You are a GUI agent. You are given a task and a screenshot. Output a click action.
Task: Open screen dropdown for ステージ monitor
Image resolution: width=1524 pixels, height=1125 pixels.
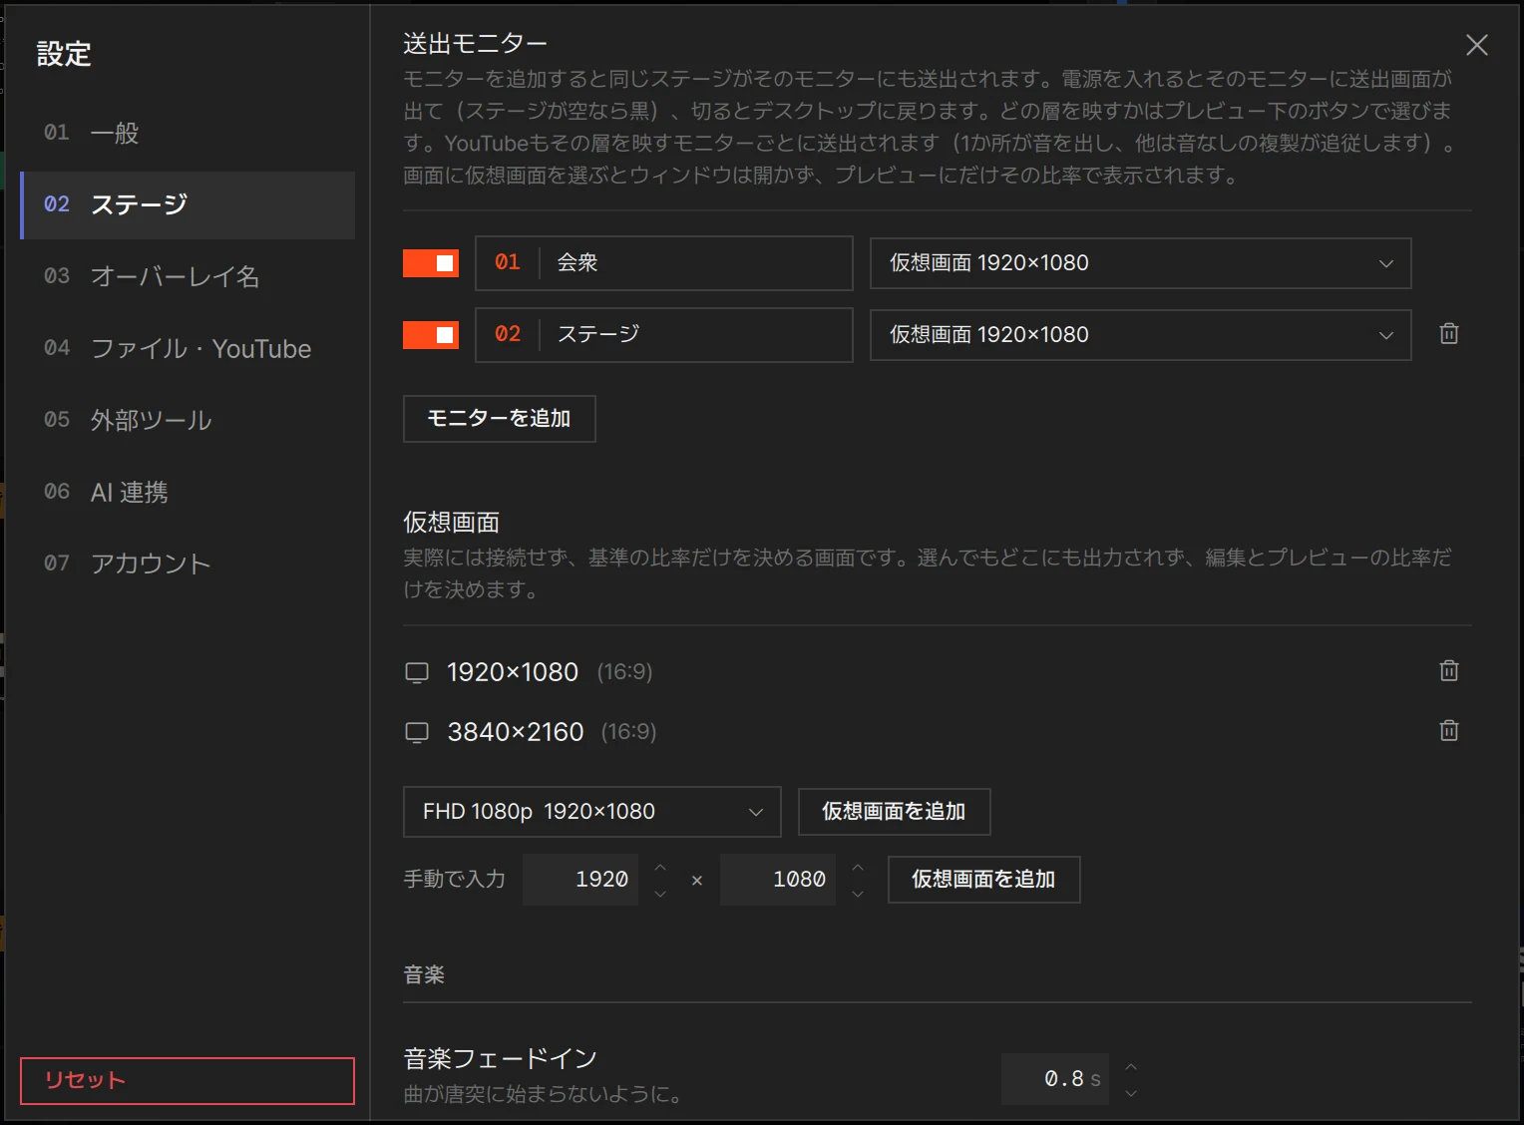pos(1140,335)
